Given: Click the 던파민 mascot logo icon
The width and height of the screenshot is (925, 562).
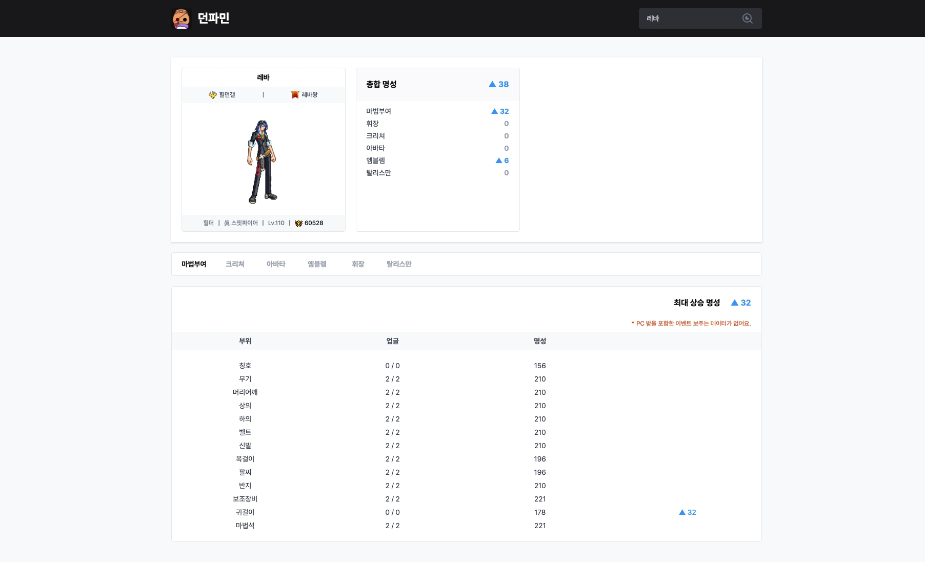Looking at the screenshot, I should 181,18.
